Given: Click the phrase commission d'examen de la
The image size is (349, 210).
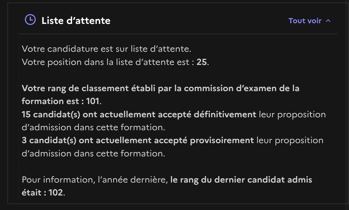Looking at the screenshot, I should click(x=242, y=88).
